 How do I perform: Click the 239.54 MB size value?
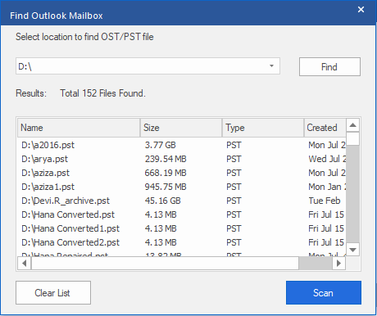166,159
